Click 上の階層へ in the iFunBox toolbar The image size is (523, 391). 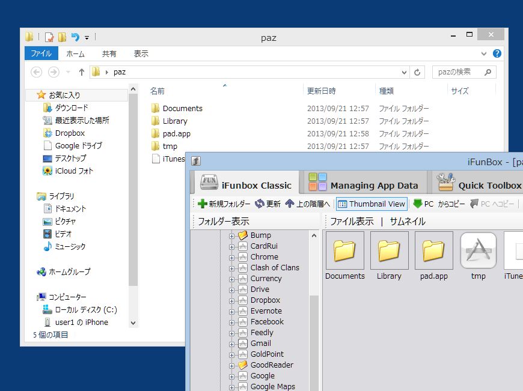[308, 204]
